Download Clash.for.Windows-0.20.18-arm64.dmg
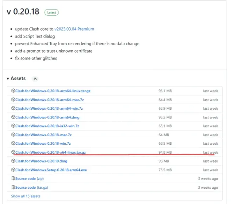This screenshot has width=234, height=204. coord(47,117)
